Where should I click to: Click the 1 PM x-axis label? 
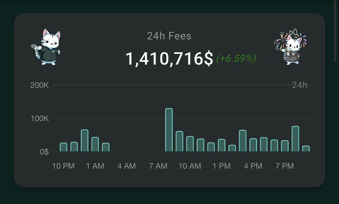pos(221,166)
